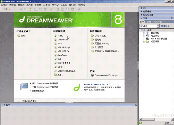Click the 查找授权培训 link
This screenshot has width=174, height=125.
(38, 91)
